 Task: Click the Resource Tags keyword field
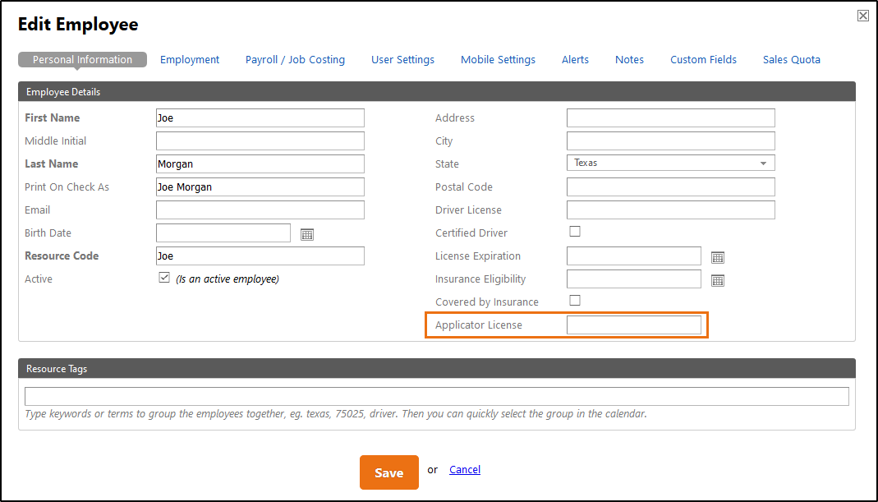(436, 396)
